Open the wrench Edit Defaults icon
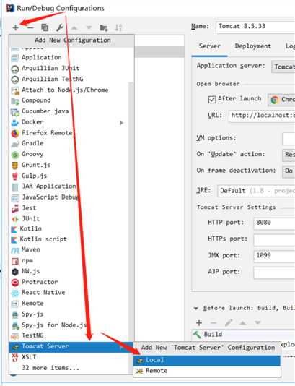The height and width of the screenshot is (386, 295). point(60,27)
